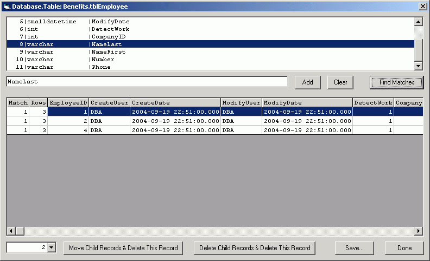Image resolution: width=430 pixels, height=261 pixels.
Task: Click the EmployeeID column header
Action: click(x=68, y=102)
